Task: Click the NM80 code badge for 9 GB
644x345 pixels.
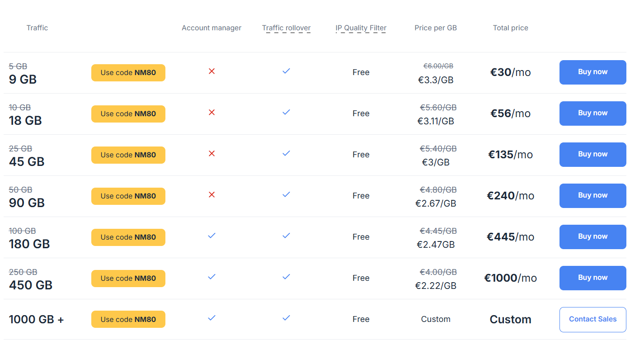Action: (x=128, y=73)
